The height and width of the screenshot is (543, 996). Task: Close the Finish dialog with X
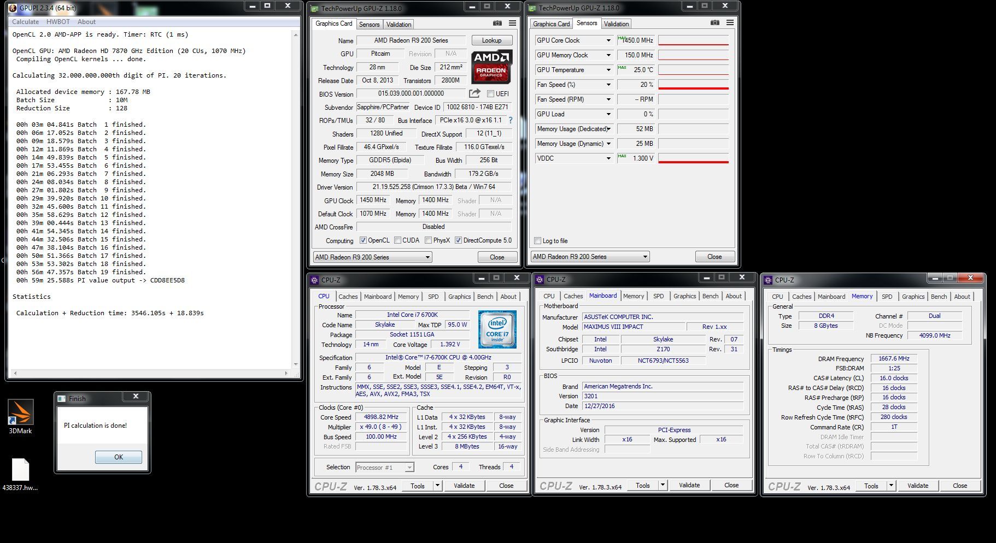coord(136,397)
